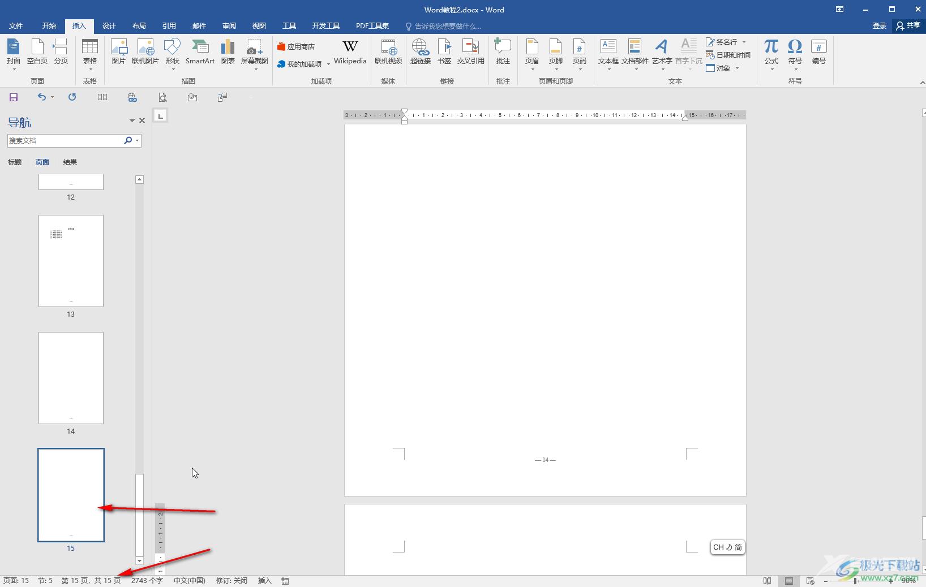Add a comment (批注)
Viewport: 926px width, 587px height.
tap(503, 52)
